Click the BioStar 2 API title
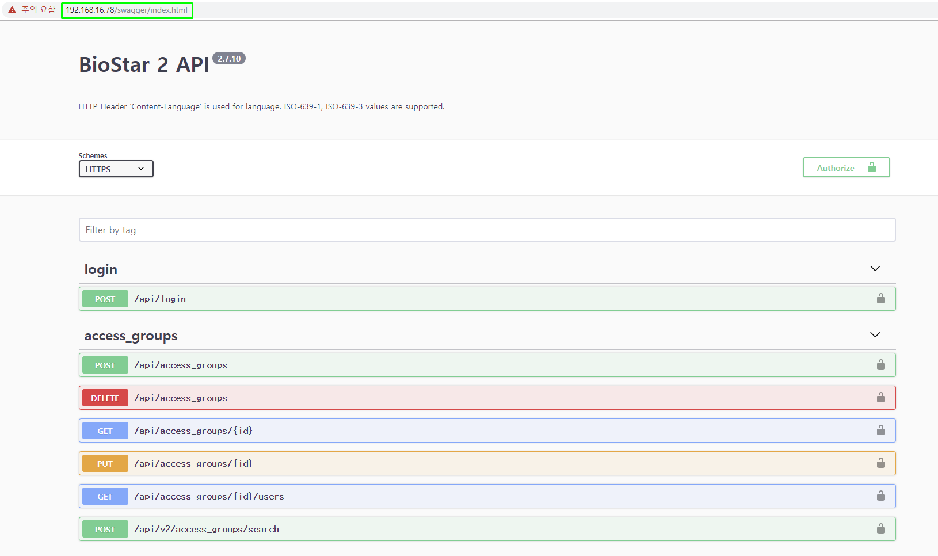Viewport: 938px width, 556px height. (x=144, y=64)
